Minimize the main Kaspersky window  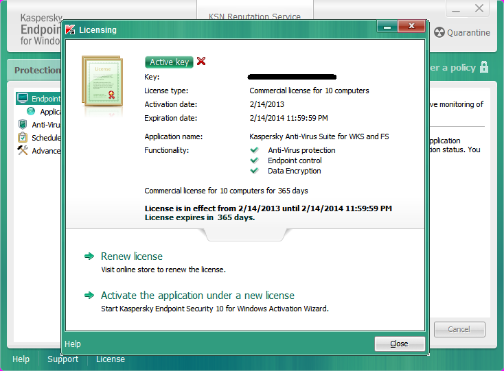coord(456,9)
